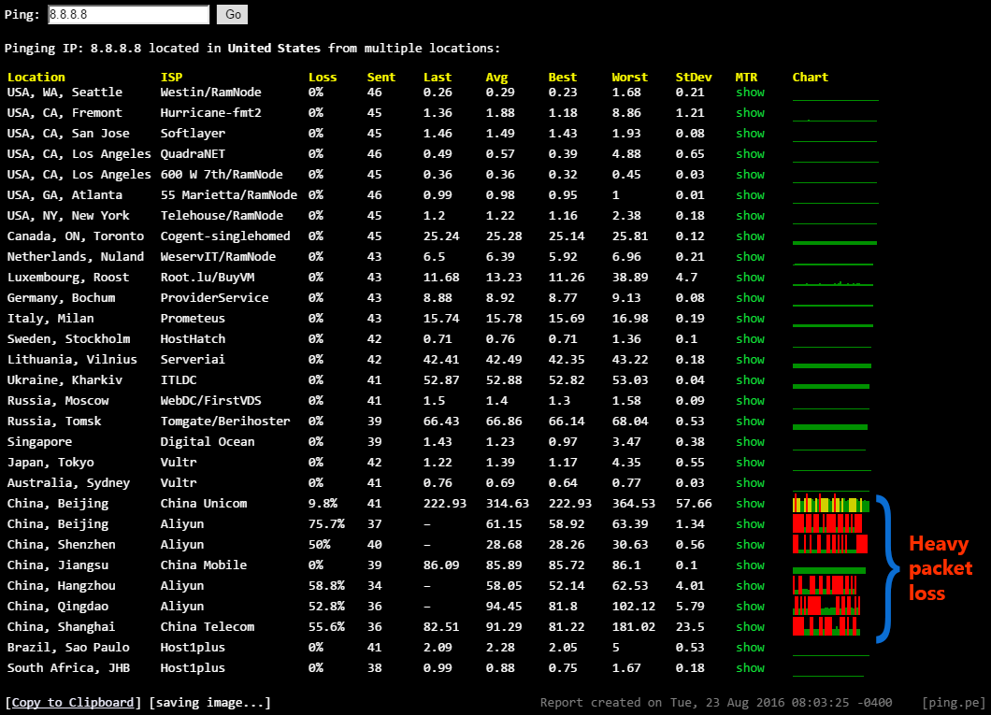Click the ping.pe label in footer
The height and width of the screenshot is (715, 991).
pos(953,702)
